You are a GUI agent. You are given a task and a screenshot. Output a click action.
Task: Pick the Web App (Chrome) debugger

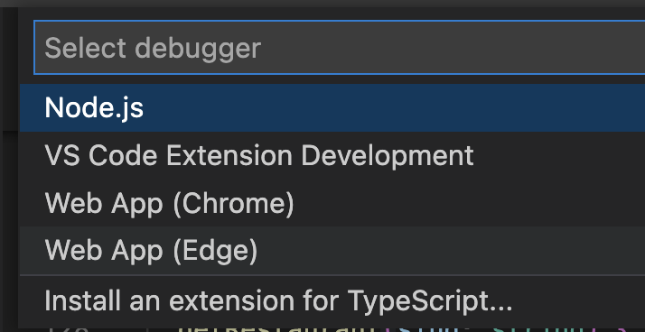click(x=332, y=203)
